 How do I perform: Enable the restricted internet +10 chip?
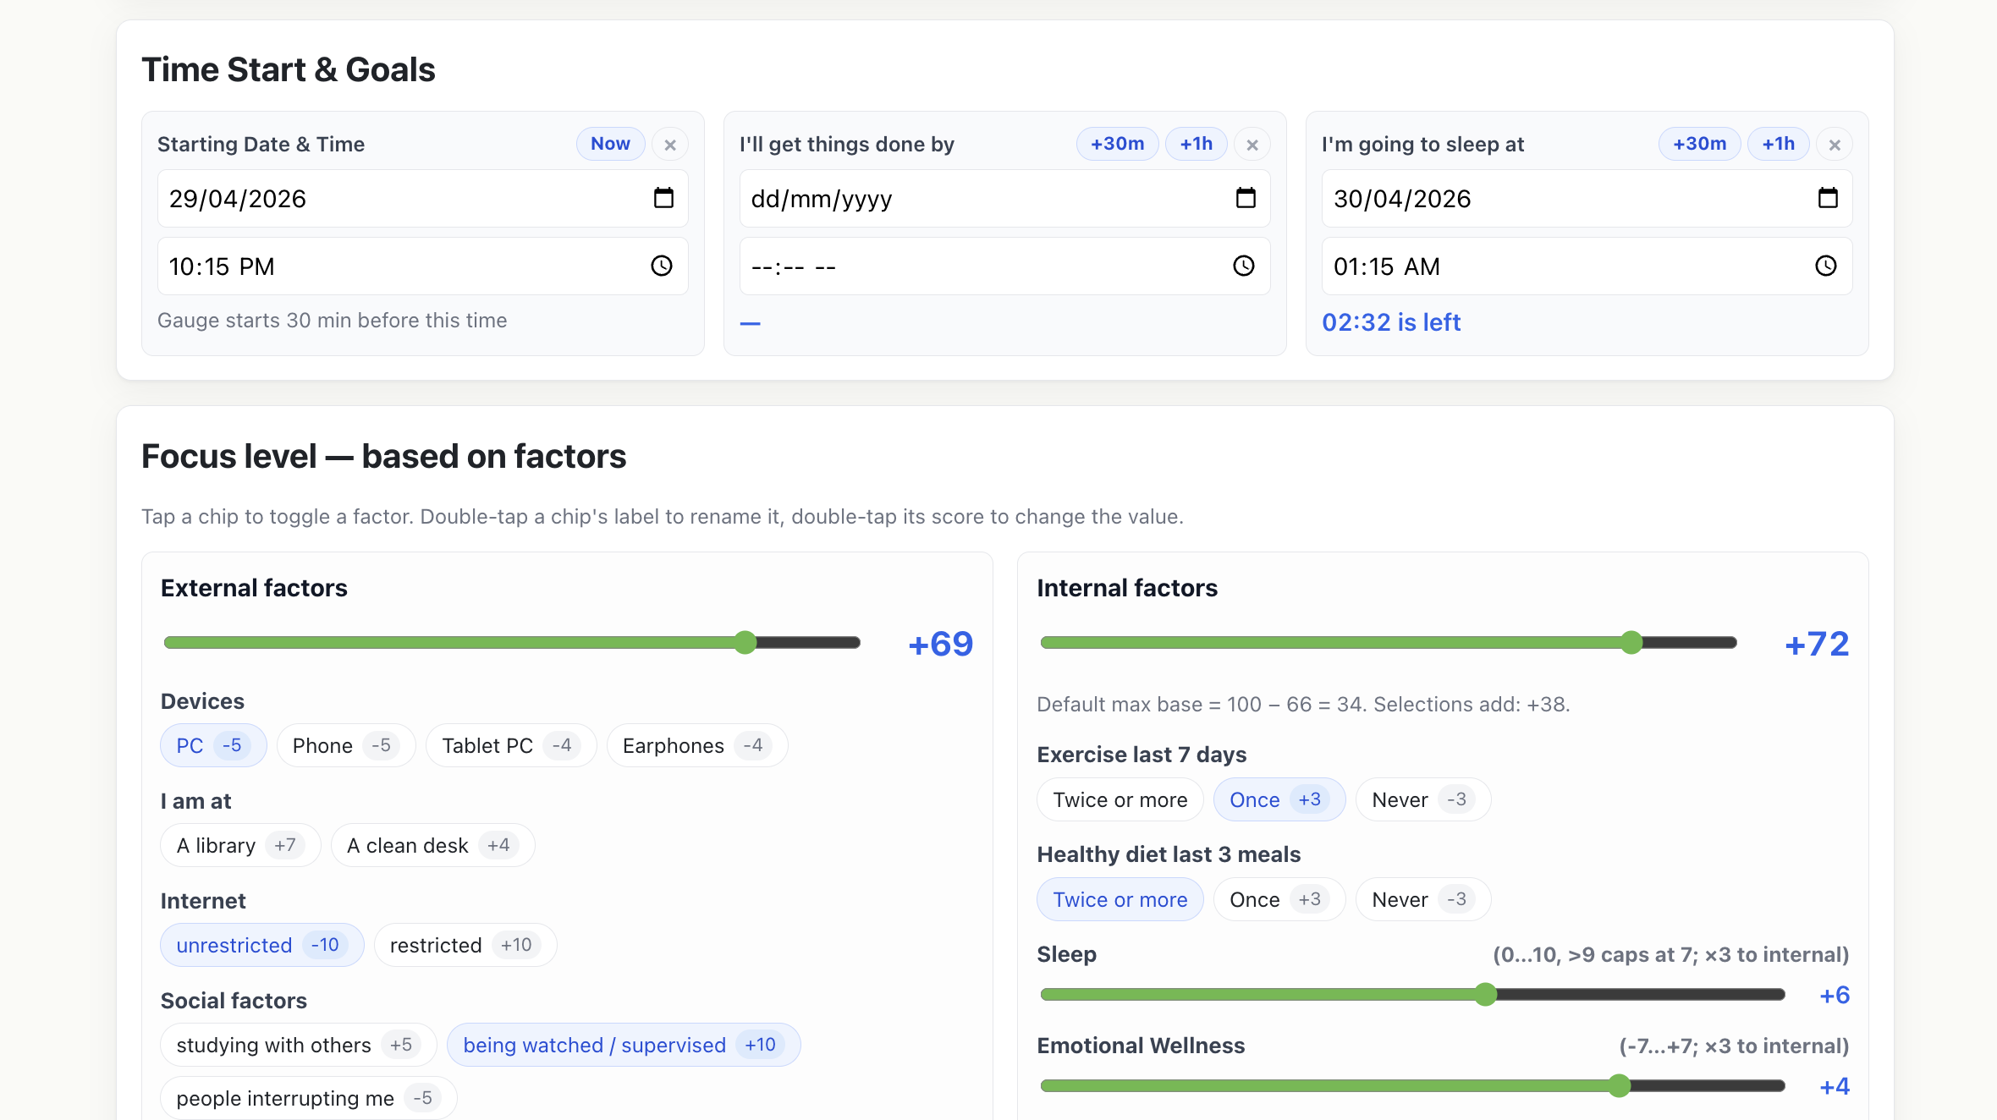coord(465,945)
